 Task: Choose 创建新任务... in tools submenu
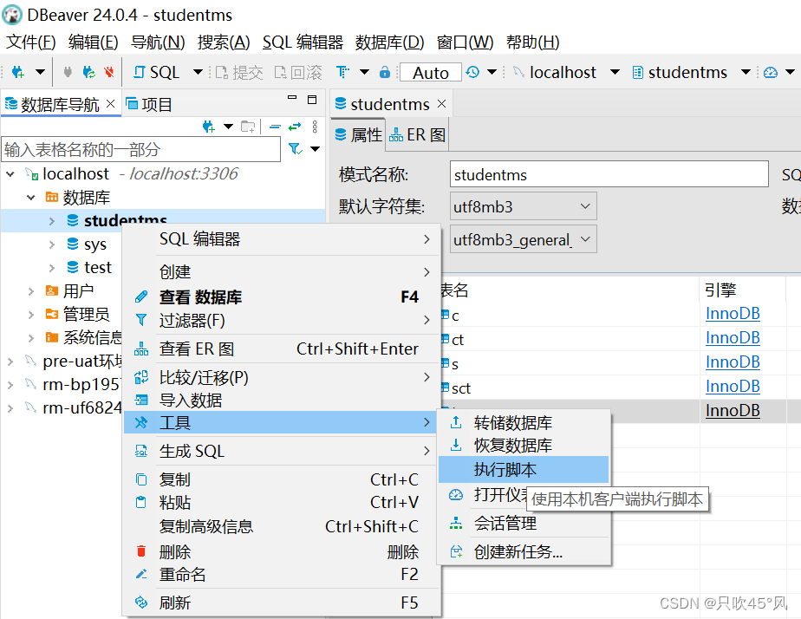524,551
